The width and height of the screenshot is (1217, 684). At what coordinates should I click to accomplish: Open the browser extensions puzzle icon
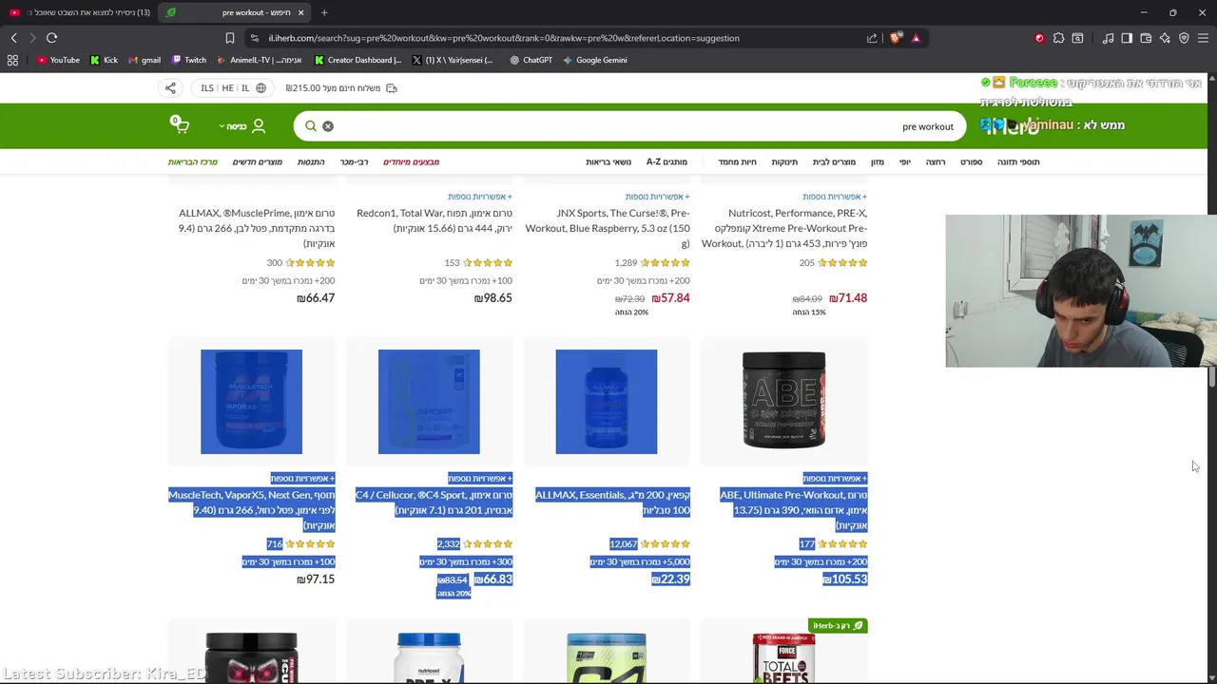click(x=1058, y=38)
